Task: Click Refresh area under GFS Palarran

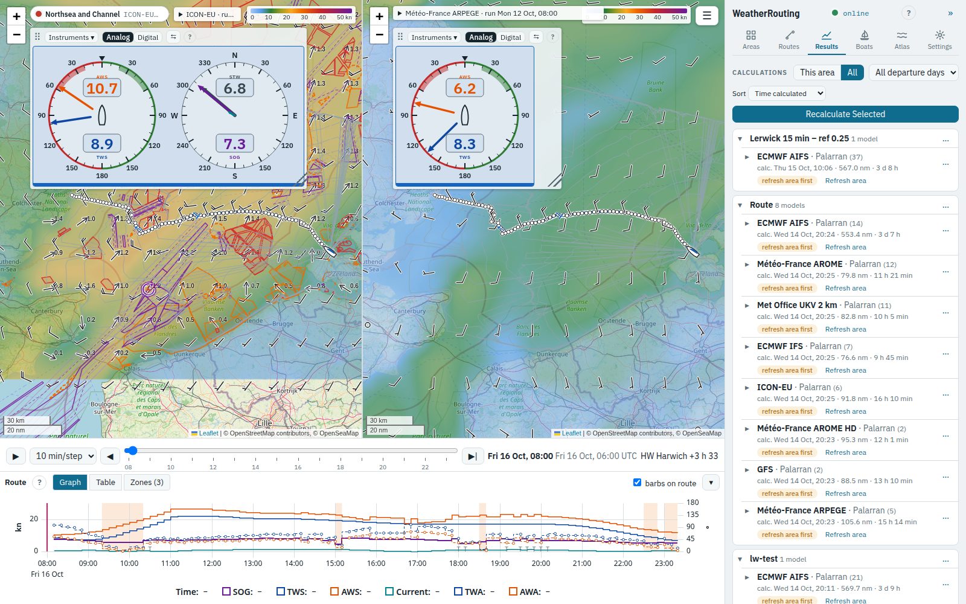Action: point(845,493)
